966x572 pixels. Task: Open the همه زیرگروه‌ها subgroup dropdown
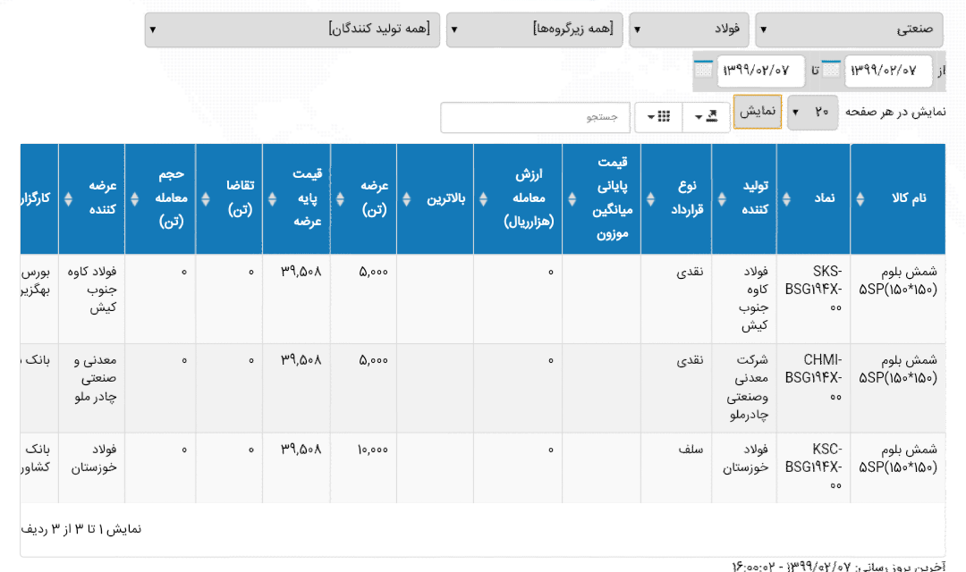tap(534, 29)
